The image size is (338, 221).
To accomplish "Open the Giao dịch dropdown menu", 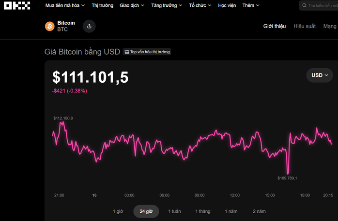I will [132, 6].
